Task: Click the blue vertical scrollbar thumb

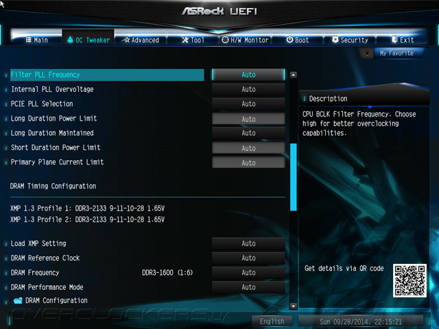Action: [293, 177]
